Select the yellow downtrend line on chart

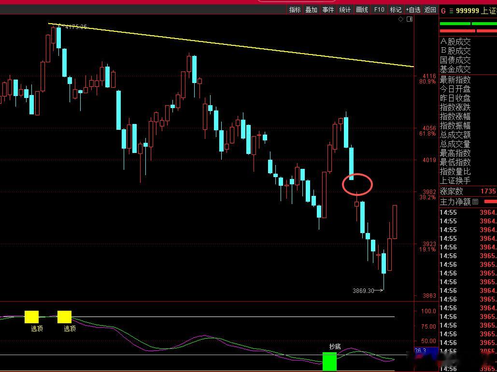click(x=231, y=45)
